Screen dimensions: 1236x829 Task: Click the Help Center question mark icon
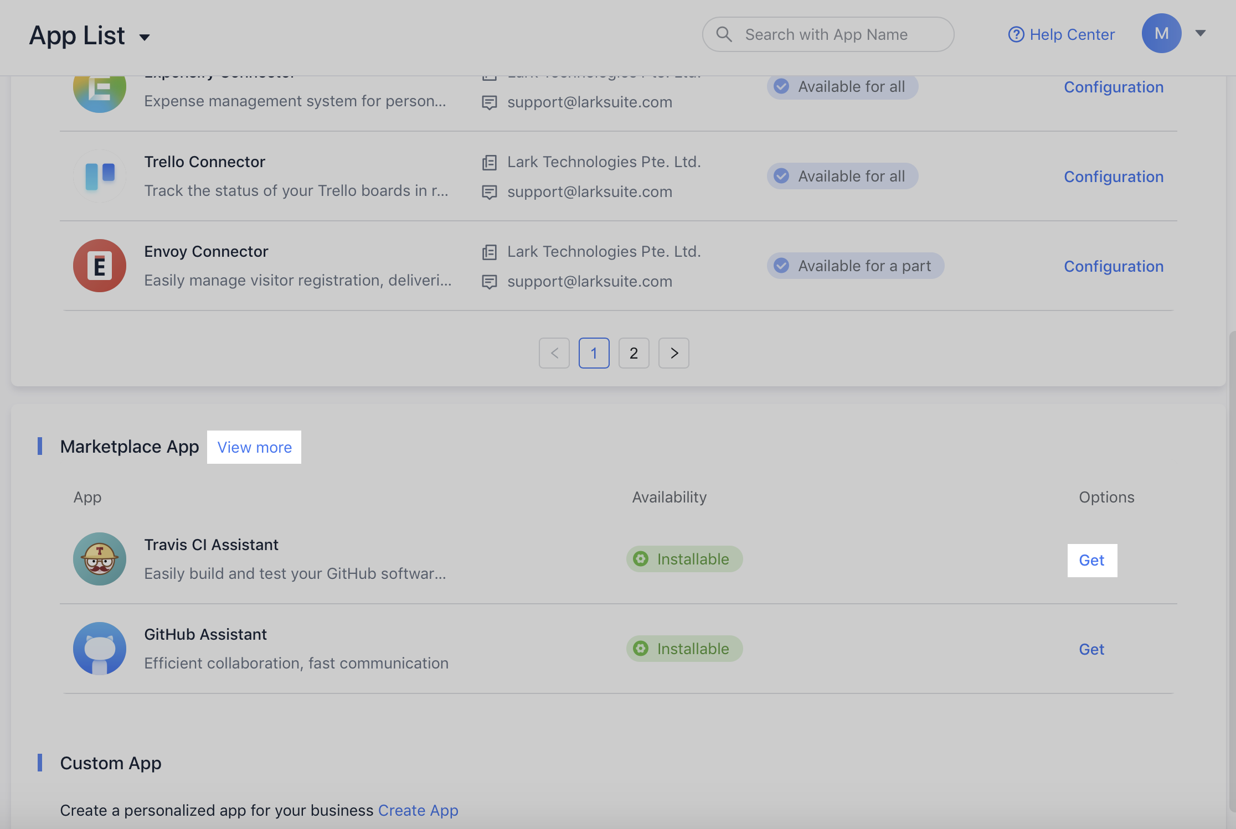(1016, 34)
